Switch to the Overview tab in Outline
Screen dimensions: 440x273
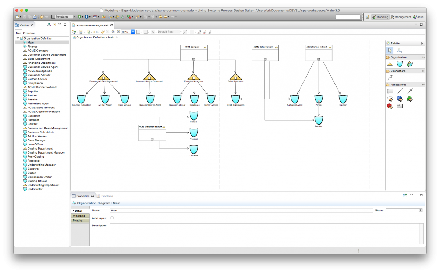(x=29, y=33)
